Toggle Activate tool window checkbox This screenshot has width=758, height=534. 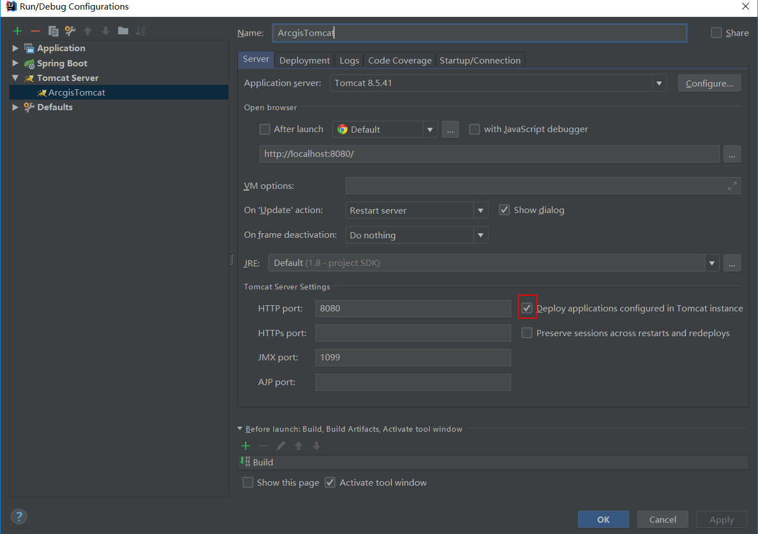pos(331,482)
